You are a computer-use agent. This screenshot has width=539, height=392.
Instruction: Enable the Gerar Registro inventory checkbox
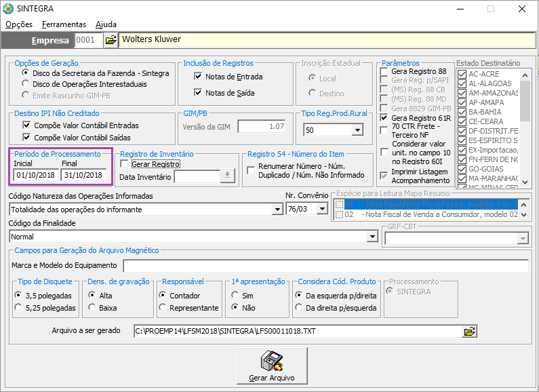(124, 164)
